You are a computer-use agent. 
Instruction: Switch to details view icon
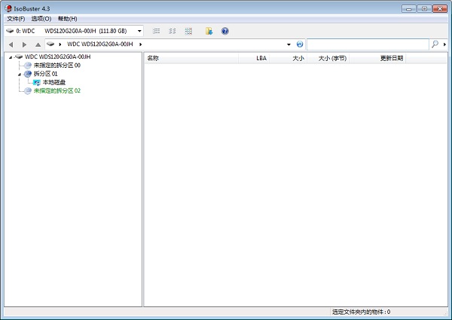click(x=173, y=31)
